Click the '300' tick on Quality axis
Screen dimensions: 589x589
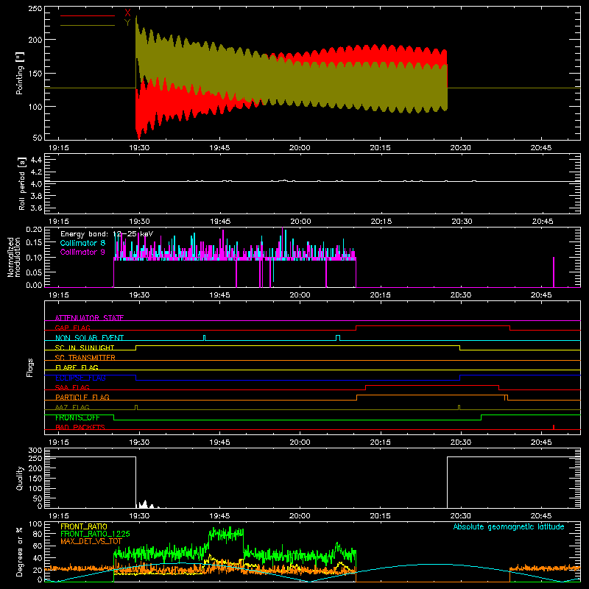(x=35, y=450)
